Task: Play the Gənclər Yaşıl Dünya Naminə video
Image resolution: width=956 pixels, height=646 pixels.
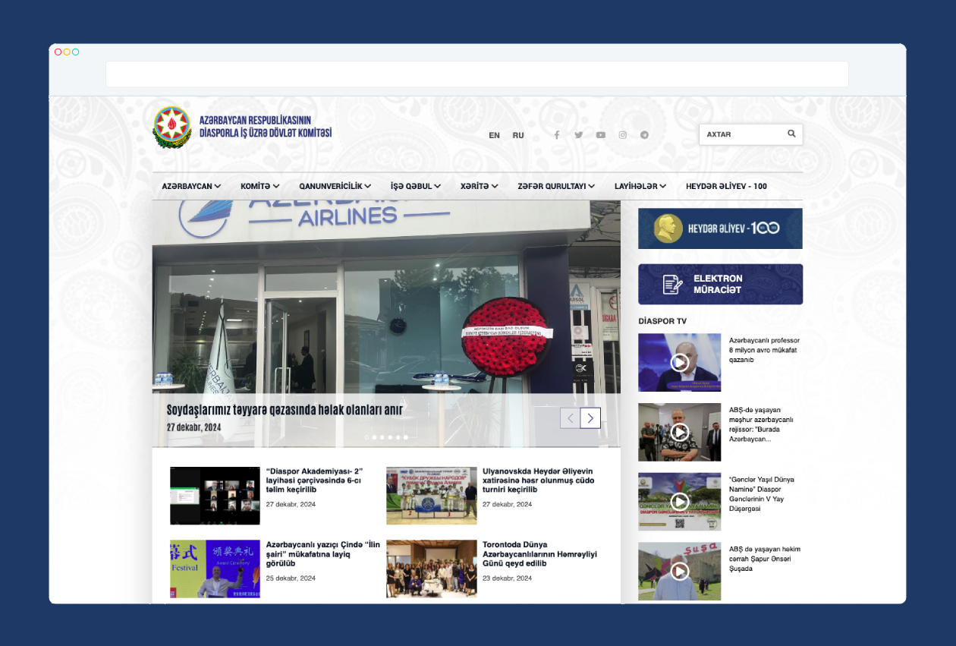Action: 679,502
